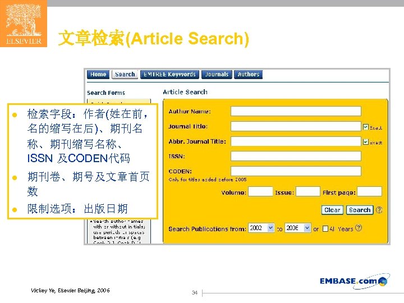Toggle Exact checkbox for Journal Title
404x303 pixels.
pyautogui.click(x=366, y=127)
